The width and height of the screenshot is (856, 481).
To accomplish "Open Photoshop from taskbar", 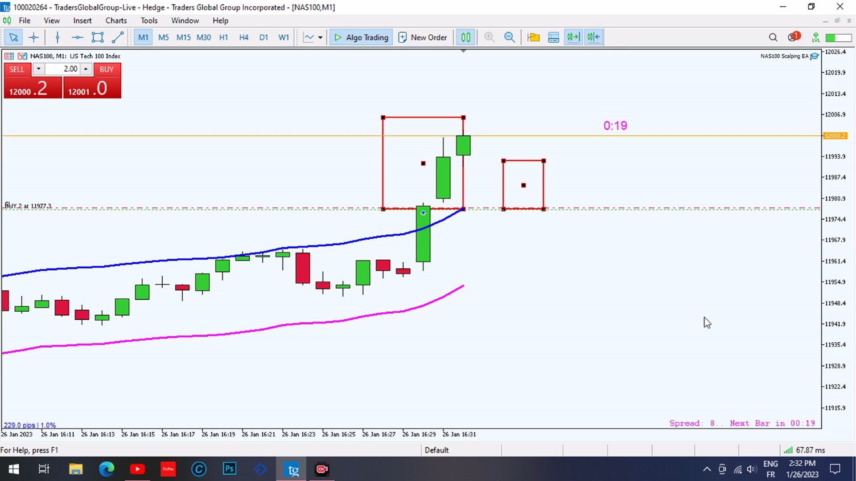I will tap(230, 469).
